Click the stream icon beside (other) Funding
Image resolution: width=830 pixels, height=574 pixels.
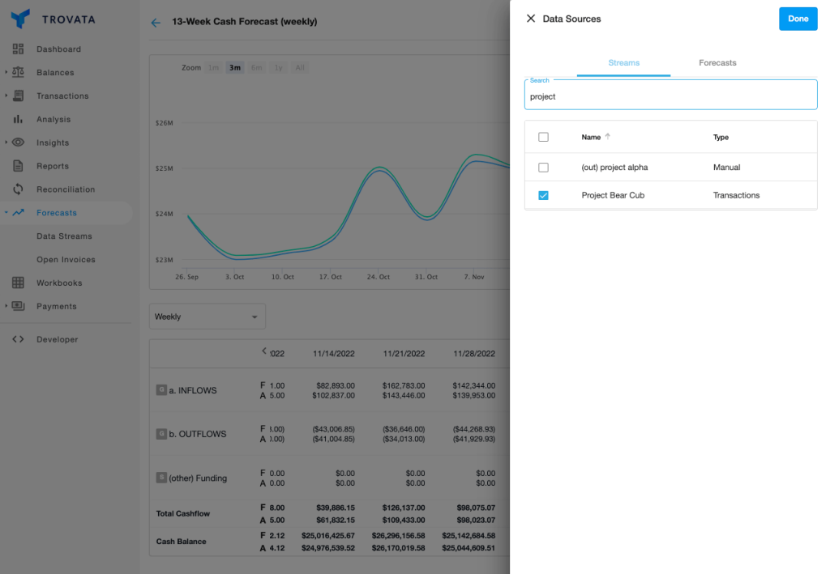[161, 478]
